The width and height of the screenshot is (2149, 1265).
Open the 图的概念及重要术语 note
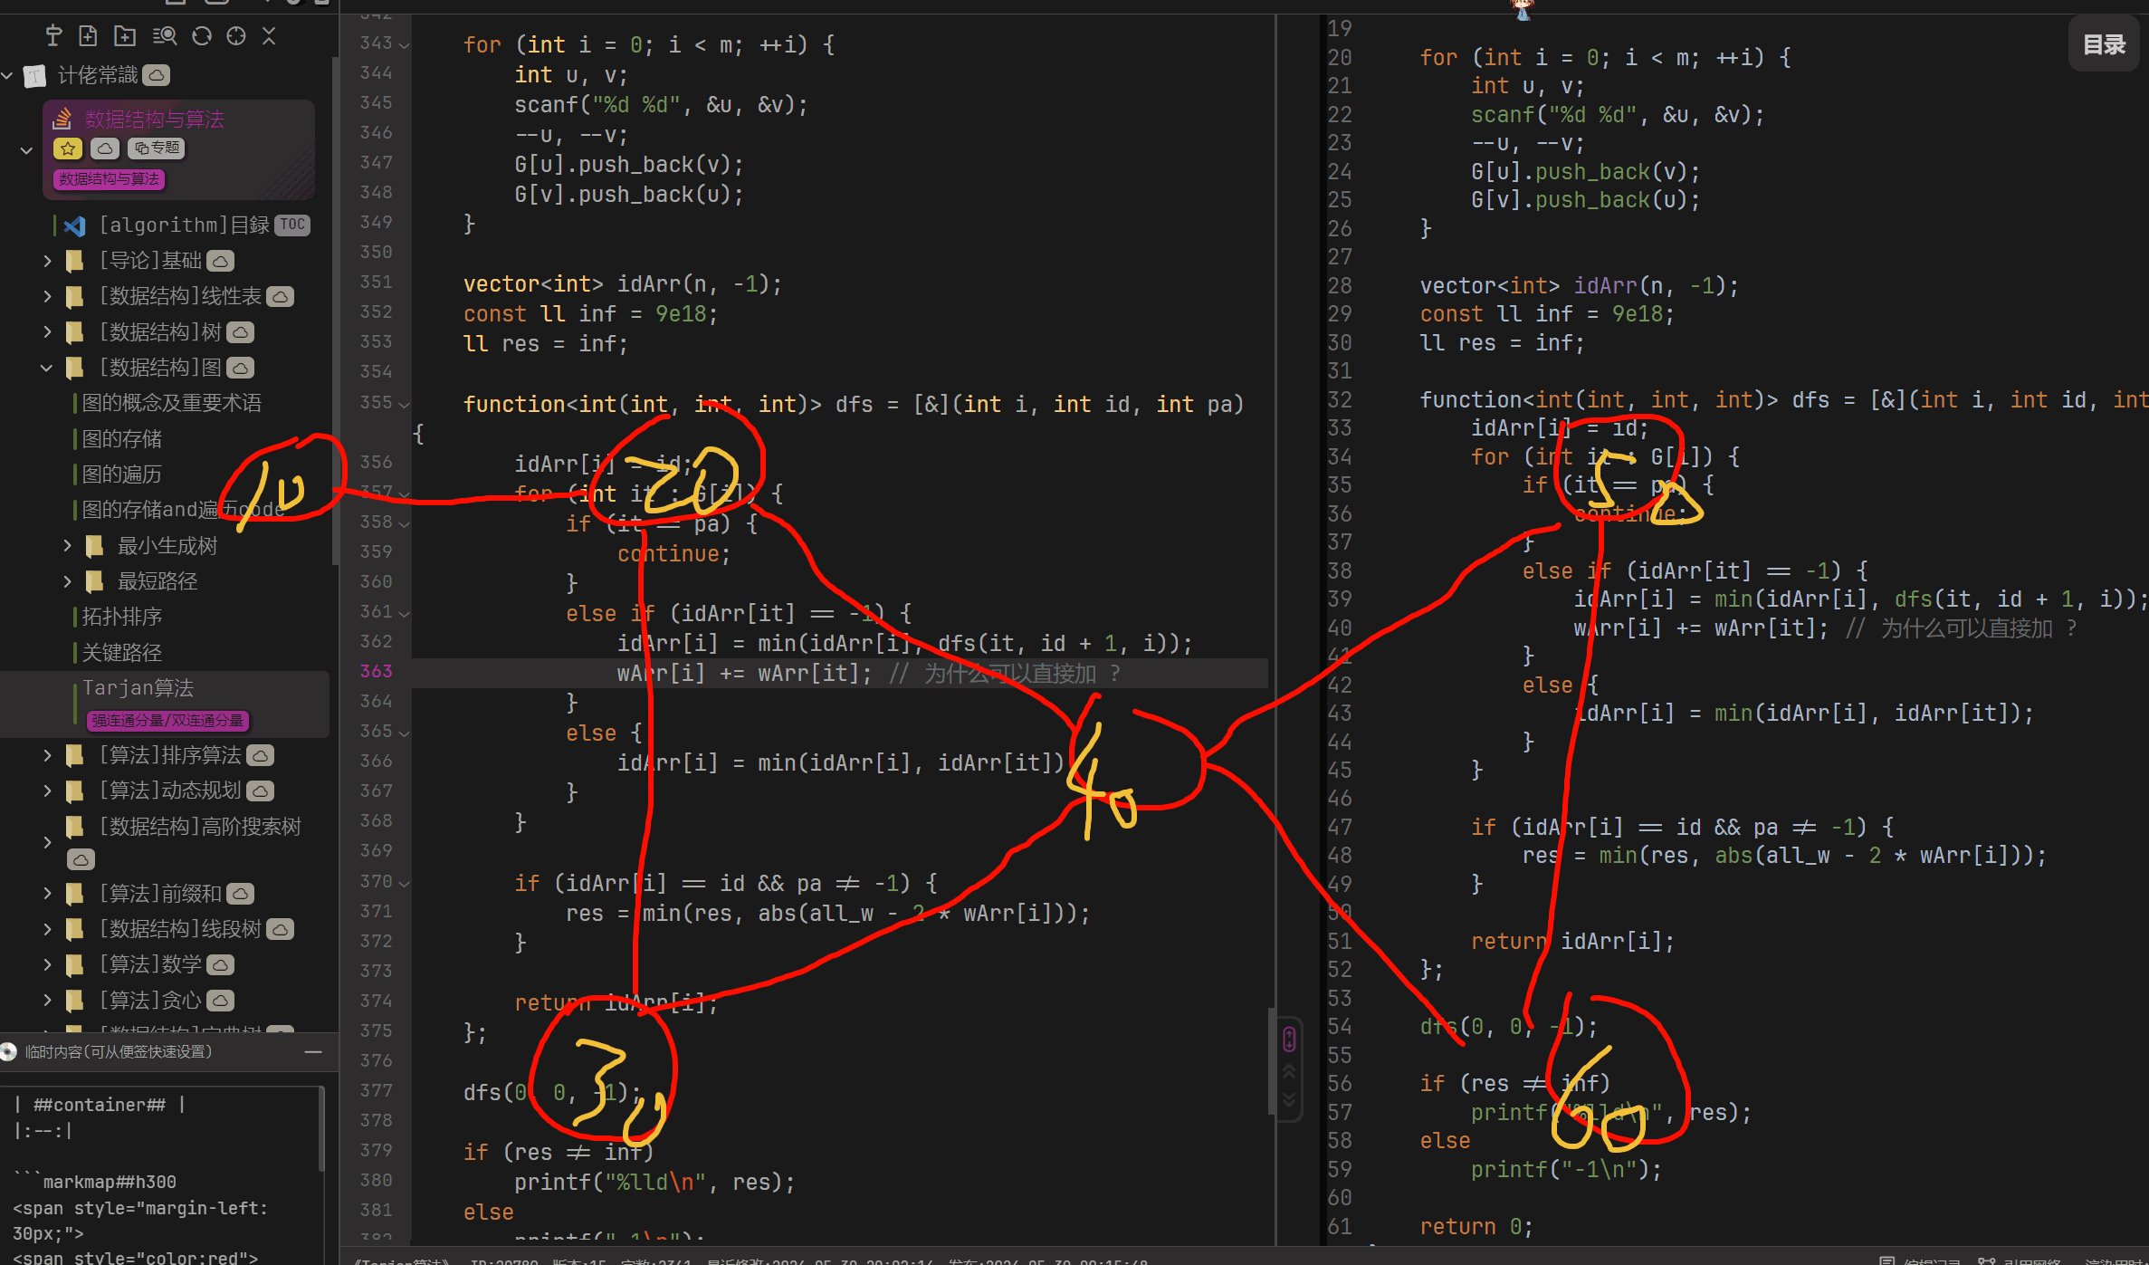click(172, 403)
